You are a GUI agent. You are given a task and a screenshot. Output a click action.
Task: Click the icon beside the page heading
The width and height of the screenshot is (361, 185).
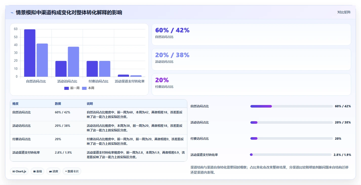[x=12, y=13]
